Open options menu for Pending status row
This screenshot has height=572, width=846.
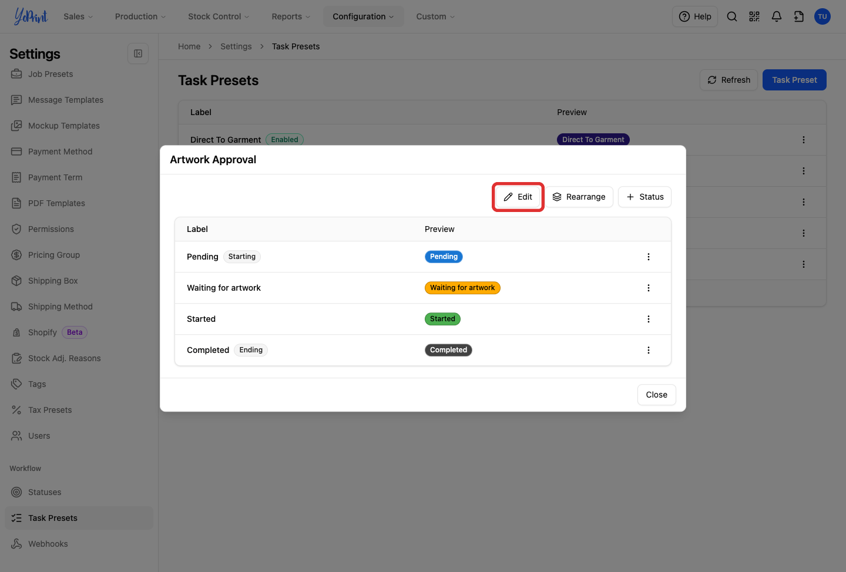coord(649,257)
